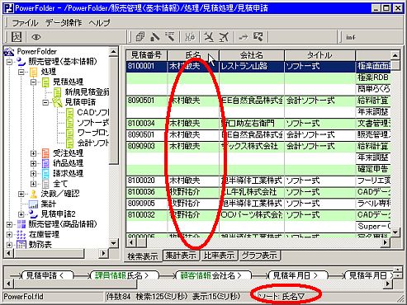Click the dotted icon of 在庫管理
The height and width of the screenshot is (305, 407).
pos(21,234)
